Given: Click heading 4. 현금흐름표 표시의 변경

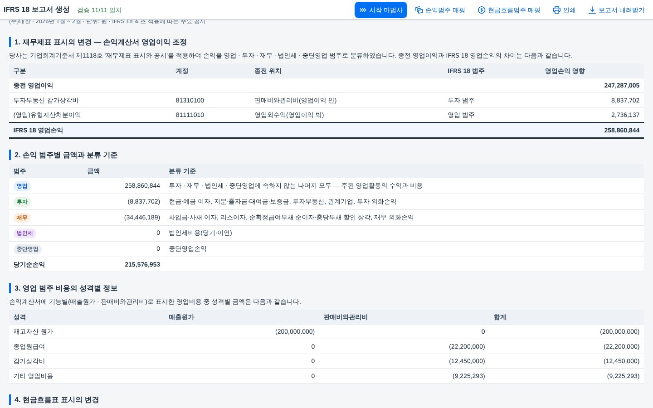Looking at the screenshot, I should [x=57, y=399].
